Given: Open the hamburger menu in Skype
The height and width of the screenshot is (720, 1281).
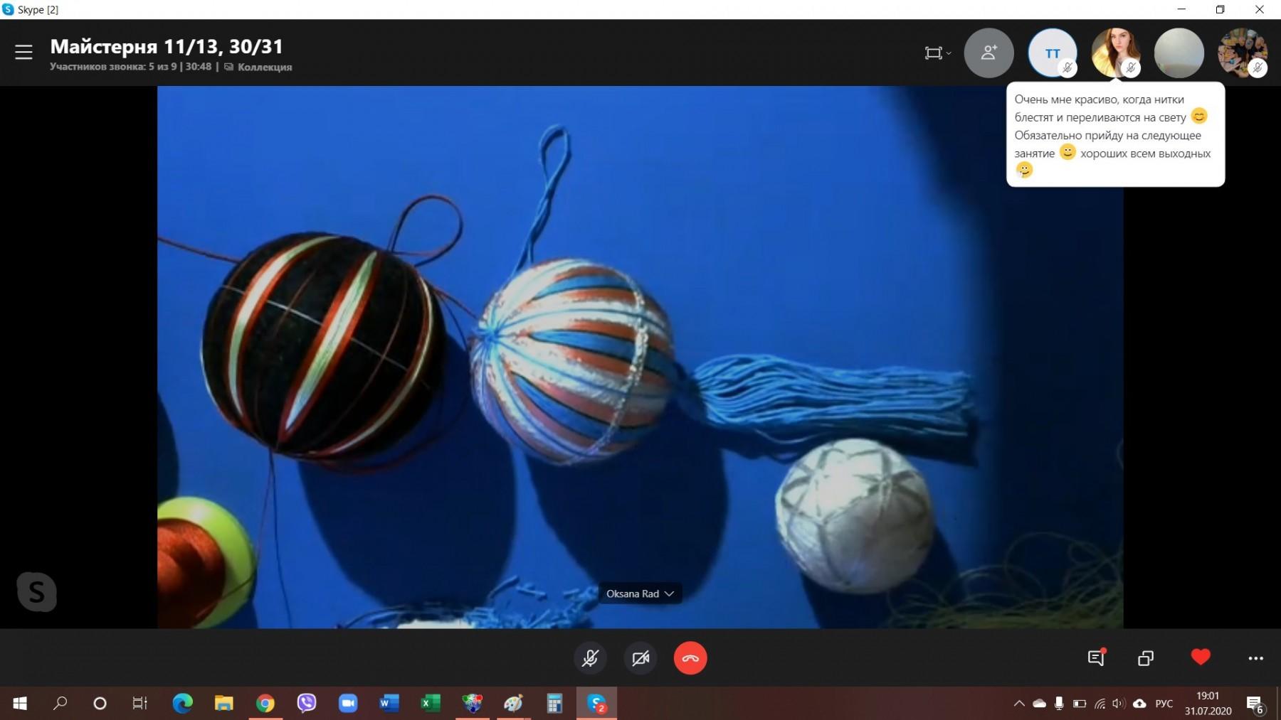Looking at the screenshot, I should click(x=23, y=53).
